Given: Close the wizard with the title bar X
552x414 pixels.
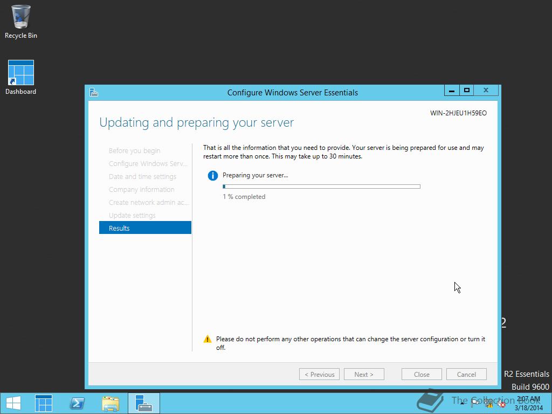Looking at the screenshot, I should (486, 91).
